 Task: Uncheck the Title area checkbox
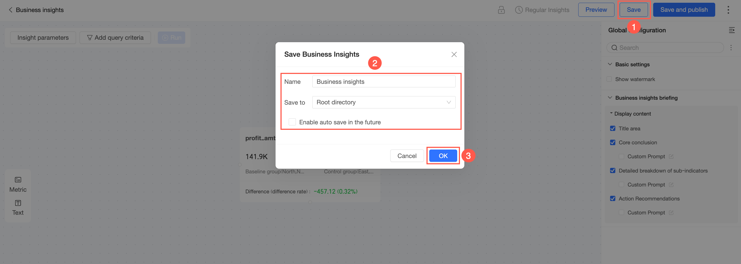point(613,128)
